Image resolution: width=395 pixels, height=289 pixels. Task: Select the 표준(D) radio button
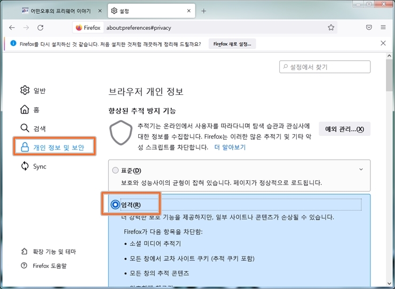pyautogui.click(x=115, y=171)
